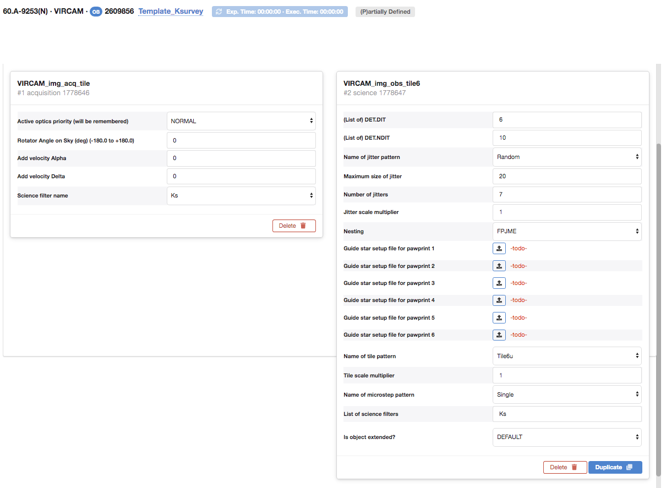Viewport: 666px width, 488px height.
Task: Focus the Number of jitters input
Action: click(567, 194)
